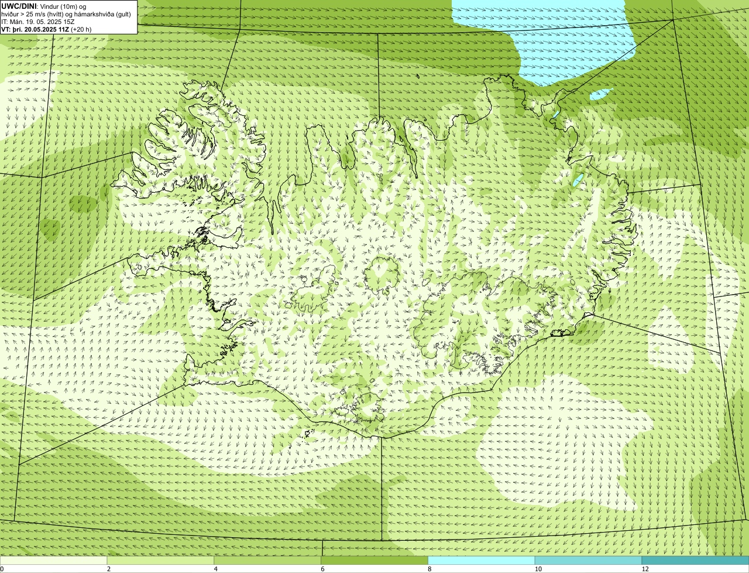Click the legend tick label "12"

click(645, 569)
